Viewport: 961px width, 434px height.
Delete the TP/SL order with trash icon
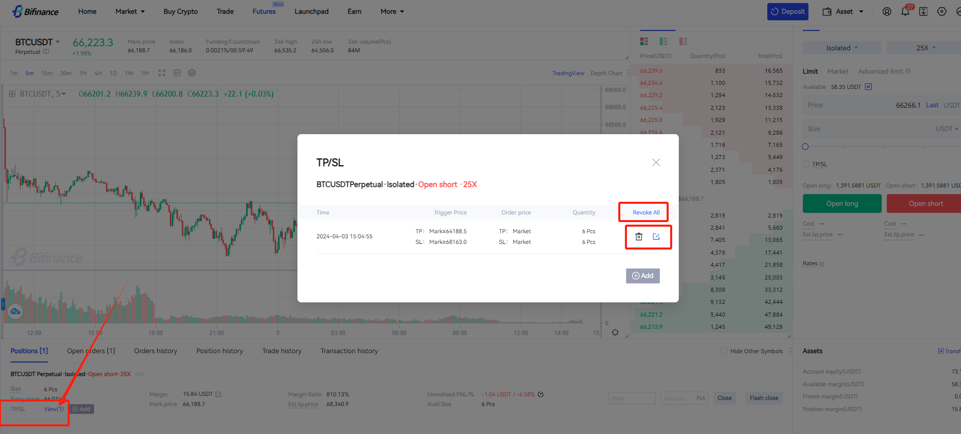[x=639, y=237]
